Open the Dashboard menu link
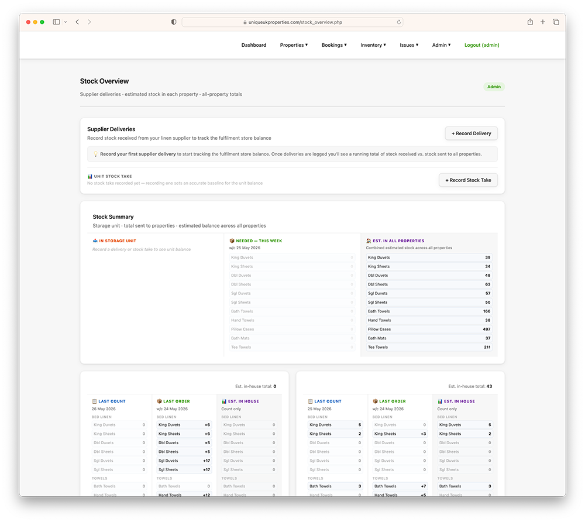Image resolution: width=585 pixels, height=522 pixels. pyautogui.click(x=254, y=45)
